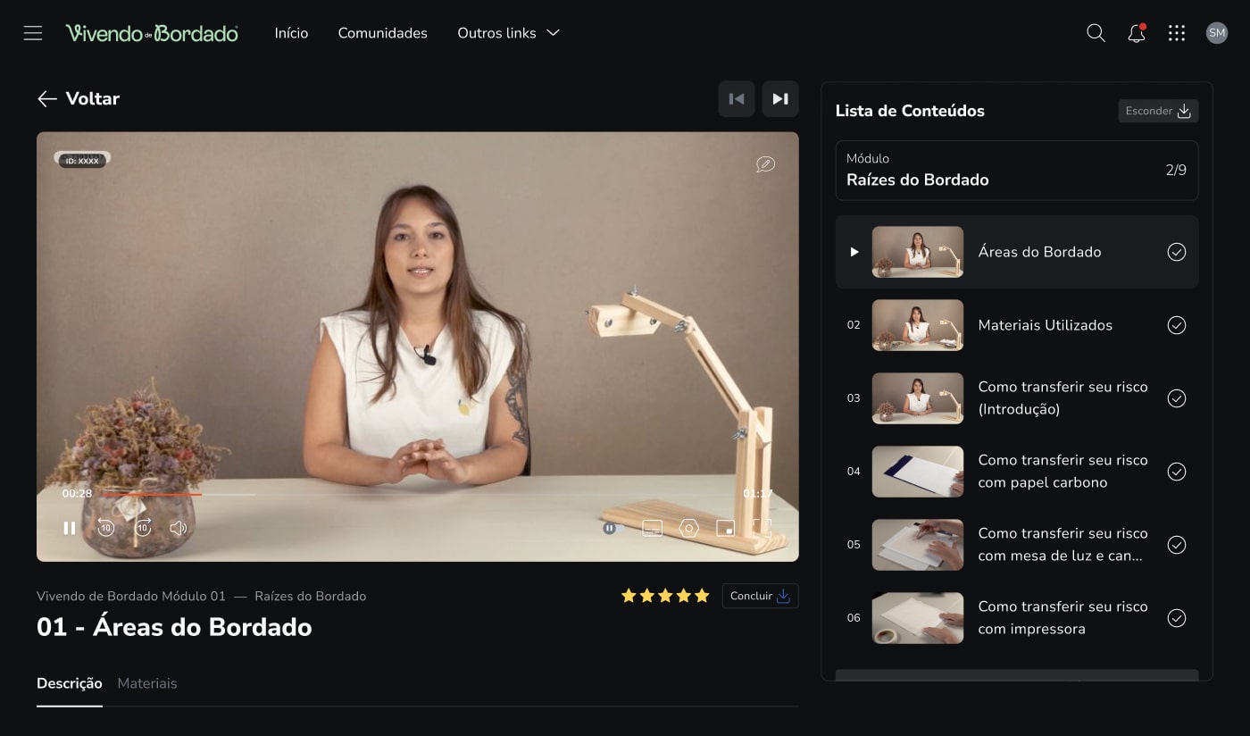Toggle completion check for impressora lesson
Viewport: 1250px width, 736px height.
[1177, 618]
